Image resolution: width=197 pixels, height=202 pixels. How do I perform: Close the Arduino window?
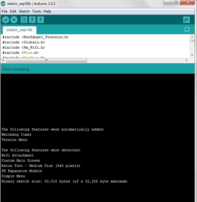188,2
